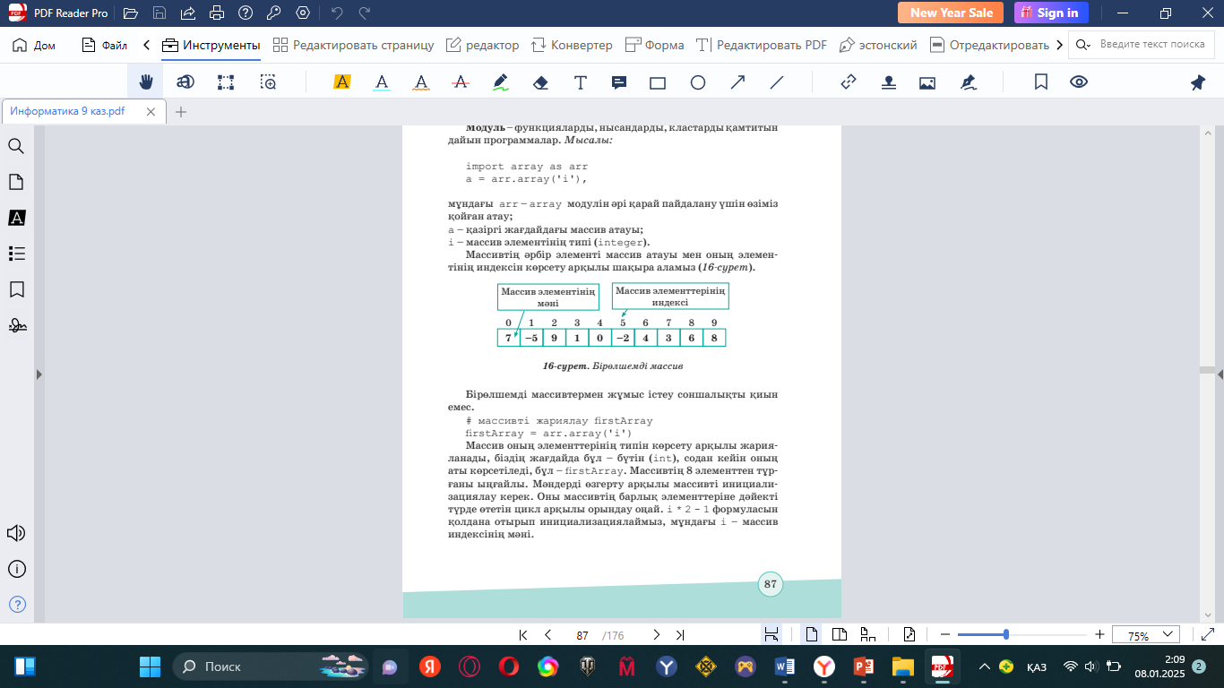Screen dimensions: 1224x688
Task: Insert an image into the PDF
Action: (x=927, y=82)
